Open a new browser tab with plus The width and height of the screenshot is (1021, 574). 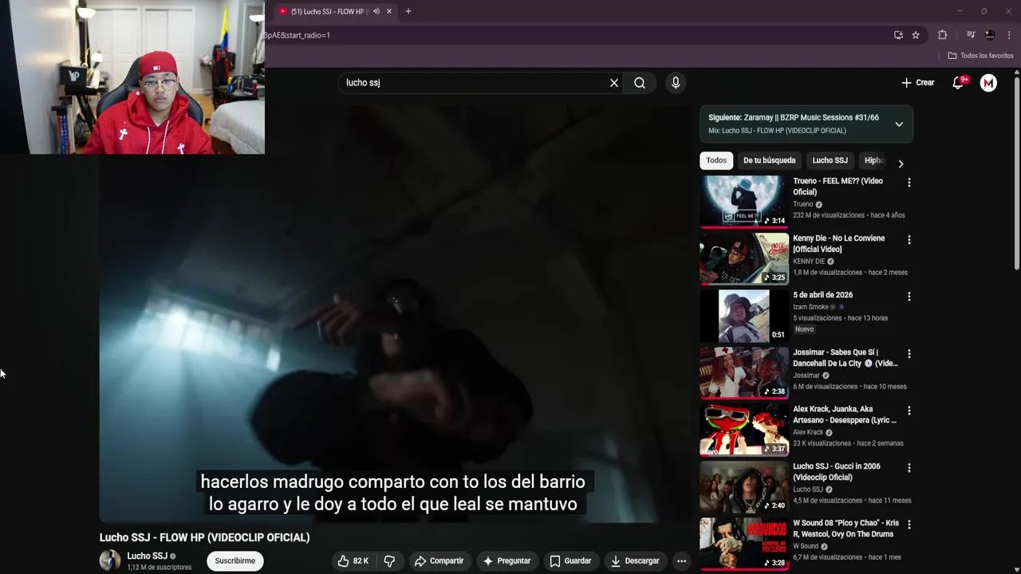408,11
